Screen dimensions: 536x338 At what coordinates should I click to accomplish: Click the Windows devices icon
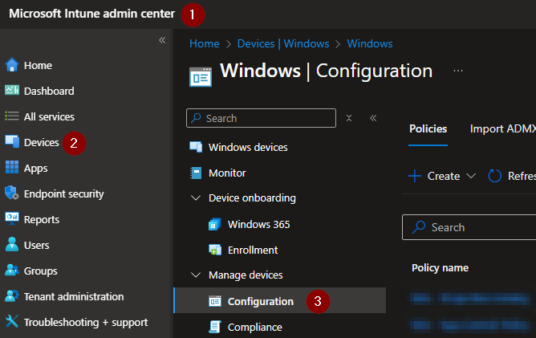(x=196, y=147)
